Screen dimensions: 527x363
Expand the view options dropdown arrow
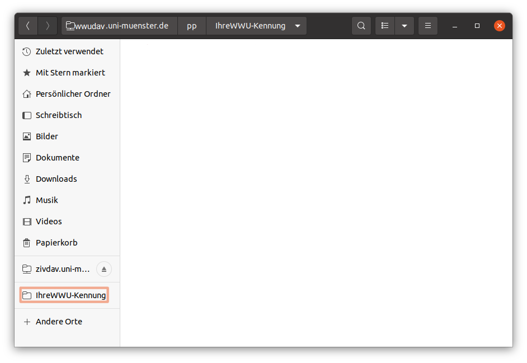[404, 26]
